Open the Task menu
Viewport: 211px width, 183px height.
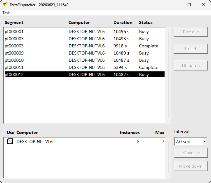tap(6, 13)
